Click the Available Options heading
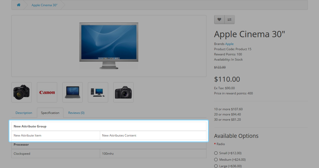 [x=236, y=136]
